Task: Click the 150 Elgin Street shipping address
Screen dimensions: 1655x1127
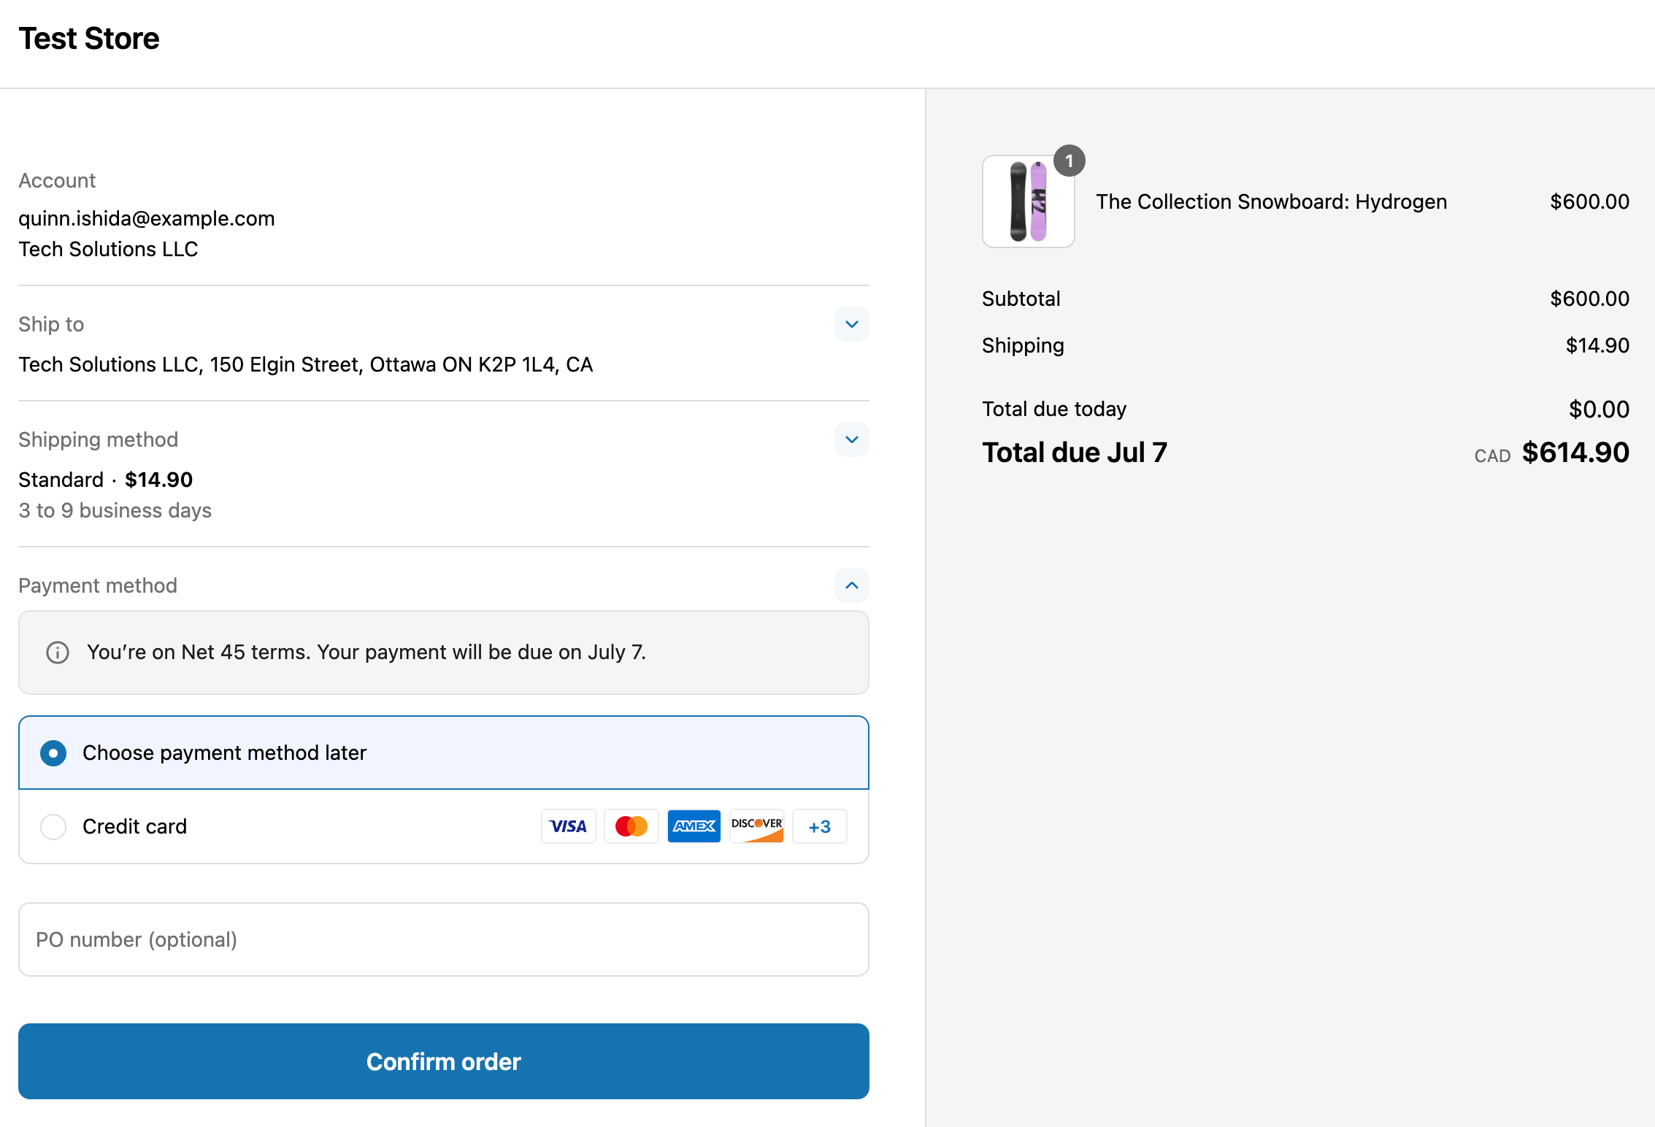Action: [305, 364]
